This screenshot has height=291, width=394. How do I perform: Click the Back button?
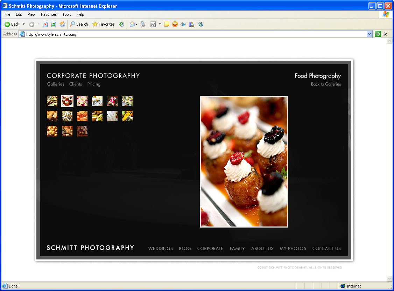[x=12, y=24]
